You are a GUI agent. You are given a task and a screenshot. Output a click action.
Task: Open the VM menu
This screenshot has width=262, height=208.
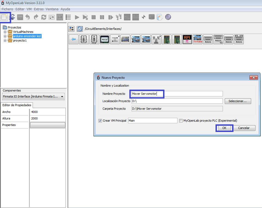click(x=29, y=9)
